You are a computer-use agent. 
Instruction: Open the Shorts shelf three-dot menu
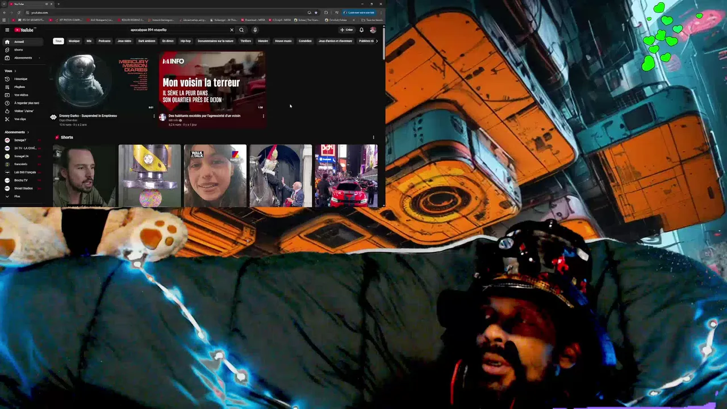coord(373,137)
